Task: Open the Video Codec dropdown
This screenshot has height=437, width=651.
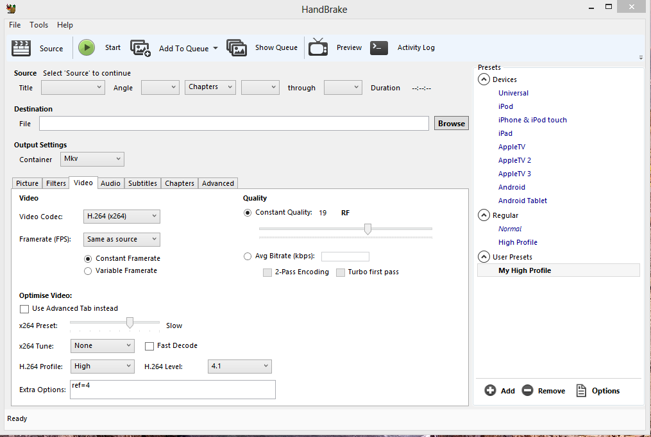Action: (x=121, y=217)
